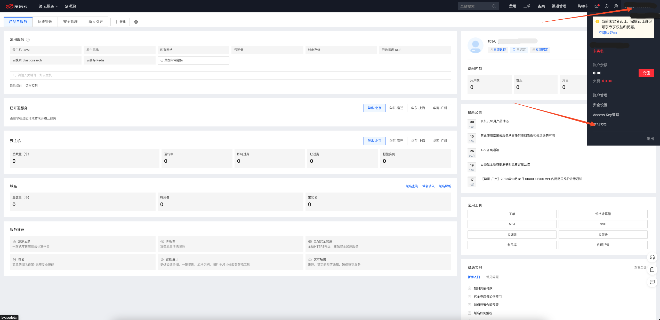Click 添加常用服务 button
Viewport: 660px width, 320px height.
(194, 60)
